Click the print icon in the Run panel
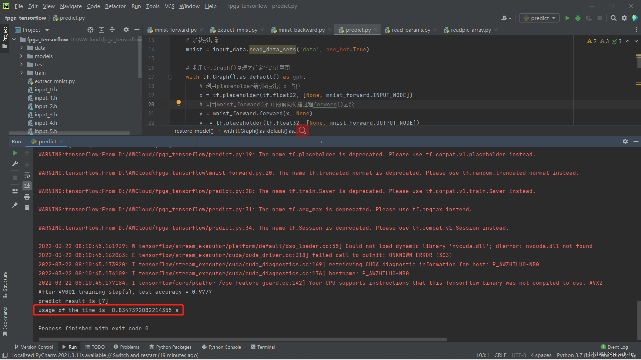The width and height of the screenshot is (641, 360). tap(27, 197)
